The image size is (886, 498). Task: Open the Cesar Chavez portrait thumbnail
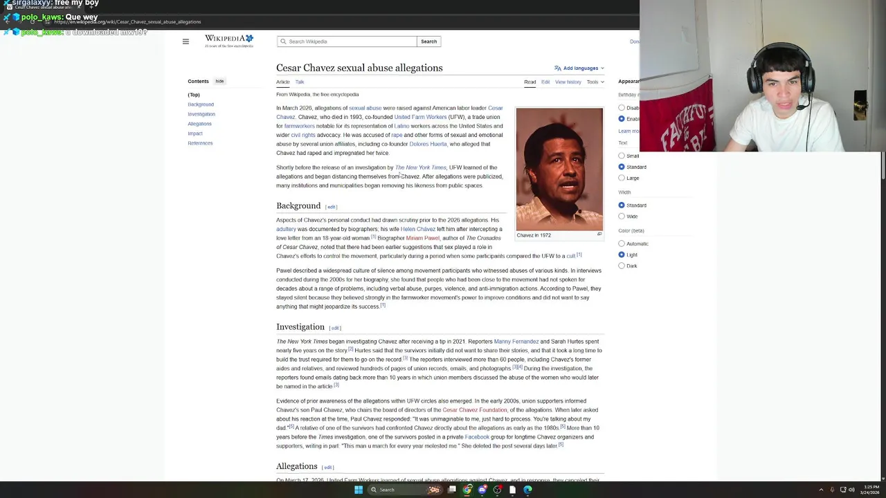click(x=559, y=169)
